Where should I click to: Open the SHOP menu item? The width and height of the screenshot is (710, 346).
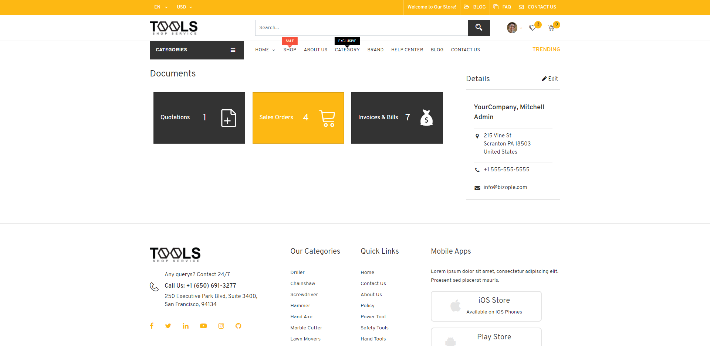click(x=290, y=50)
